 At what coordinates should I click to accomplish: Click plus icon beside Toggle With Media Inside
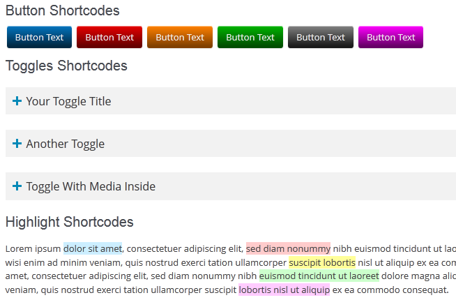point(17,186)
